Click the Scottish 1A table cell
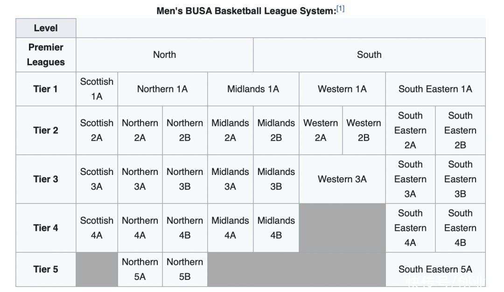This screenshot has height=292, width=504. 97,89
